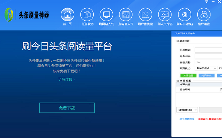Click the 刷今日头条阅读量平台 headline

[x=67, y=46]
